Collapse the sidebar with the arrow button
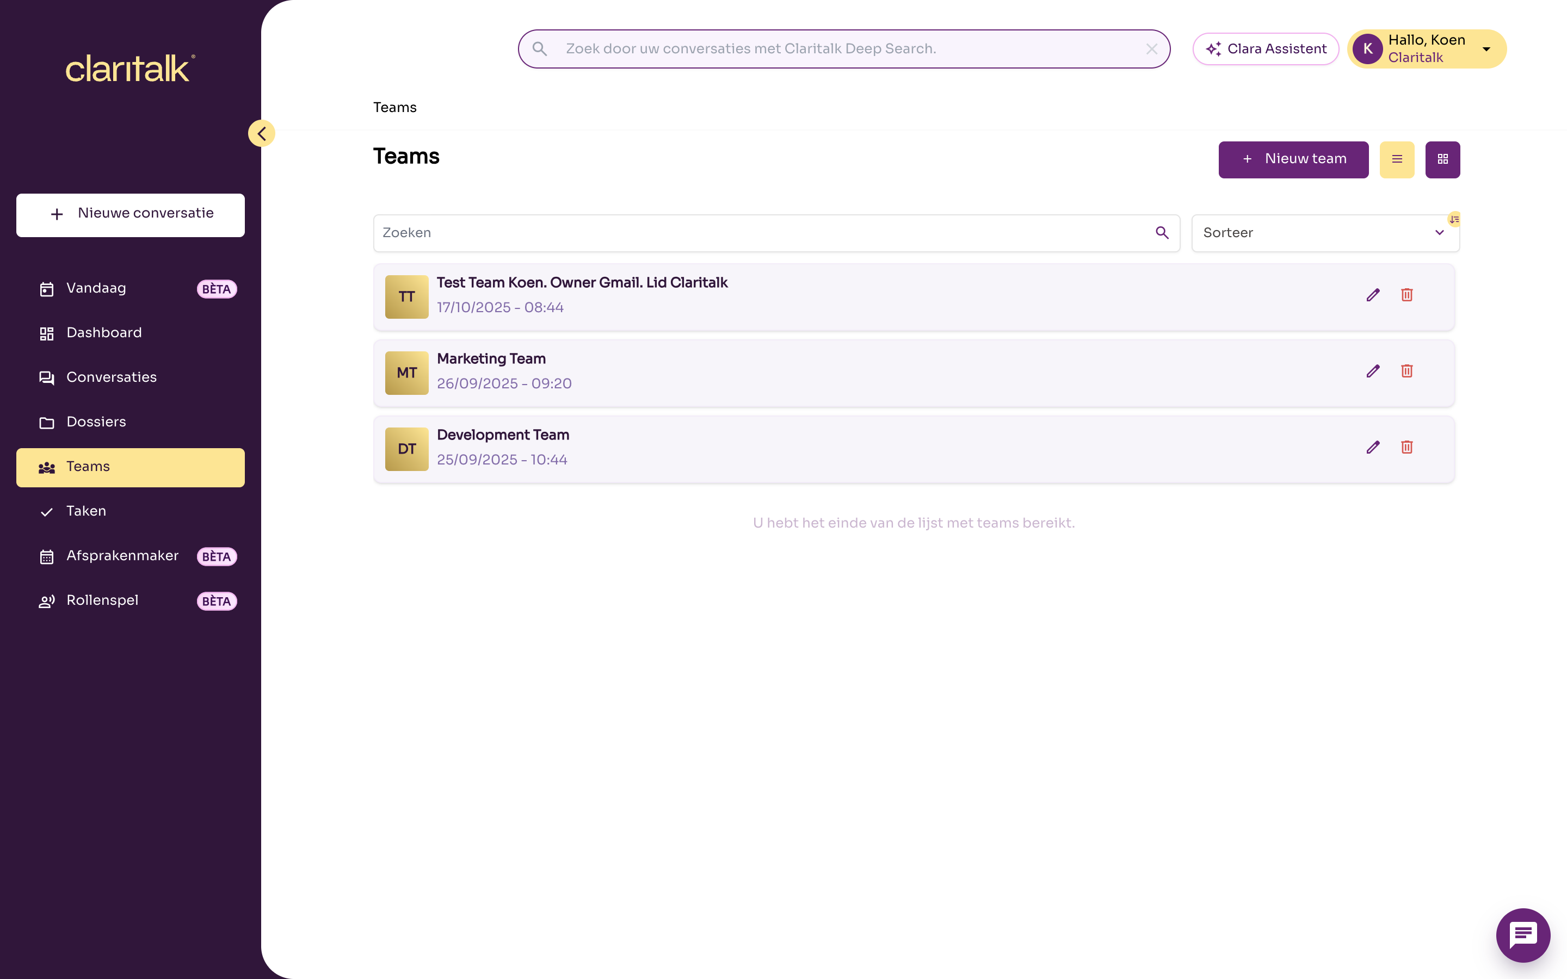 coord(262,133)
